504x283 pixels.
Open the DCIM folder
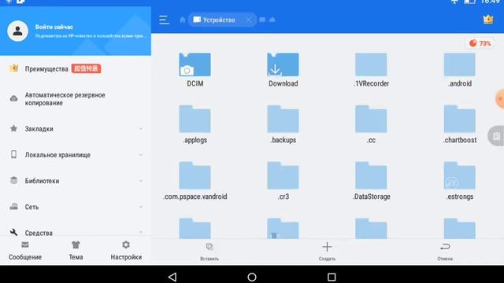pos(195,70)
